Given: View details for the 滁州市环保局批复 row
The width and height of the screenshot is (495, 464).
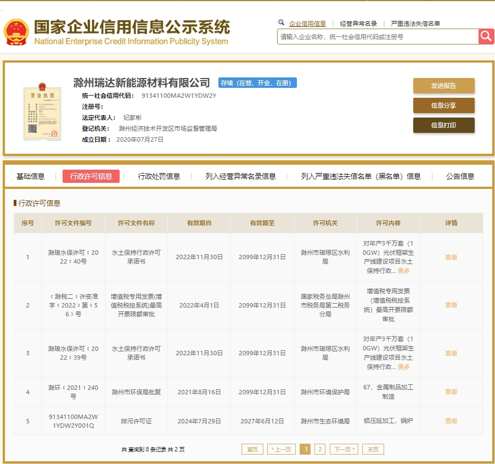Looking at the screenshot, I should point(451,392).
